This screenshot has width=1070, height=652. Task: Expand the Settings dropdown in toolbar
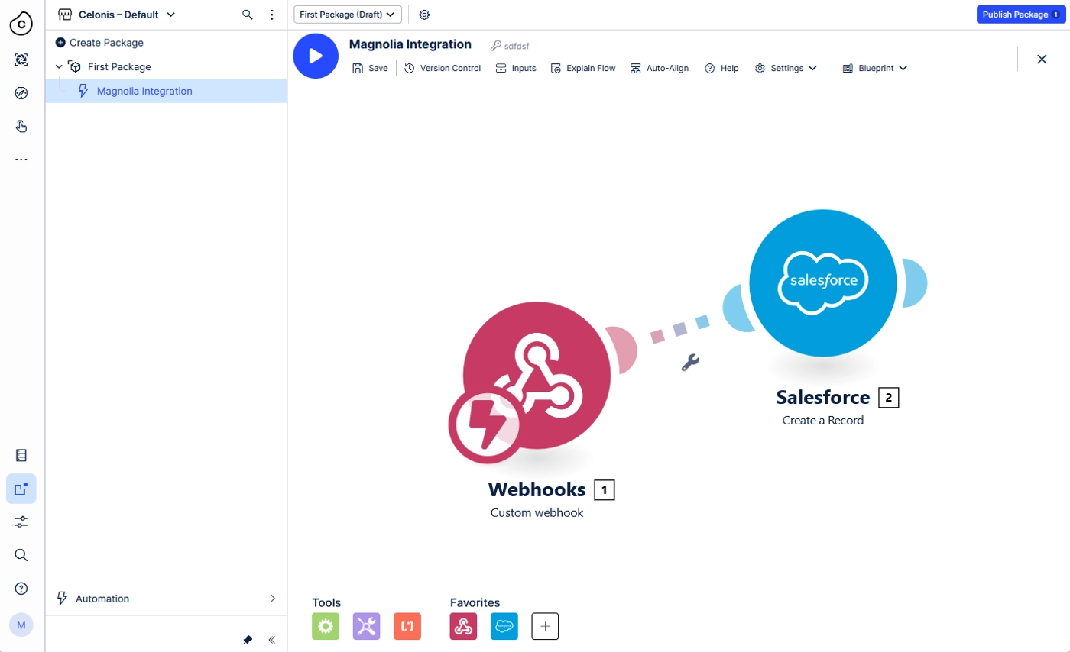point(786,68)
